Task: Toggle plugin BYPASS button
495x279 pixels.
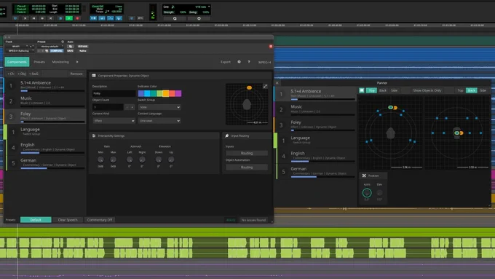Action: tap(83, 46)
